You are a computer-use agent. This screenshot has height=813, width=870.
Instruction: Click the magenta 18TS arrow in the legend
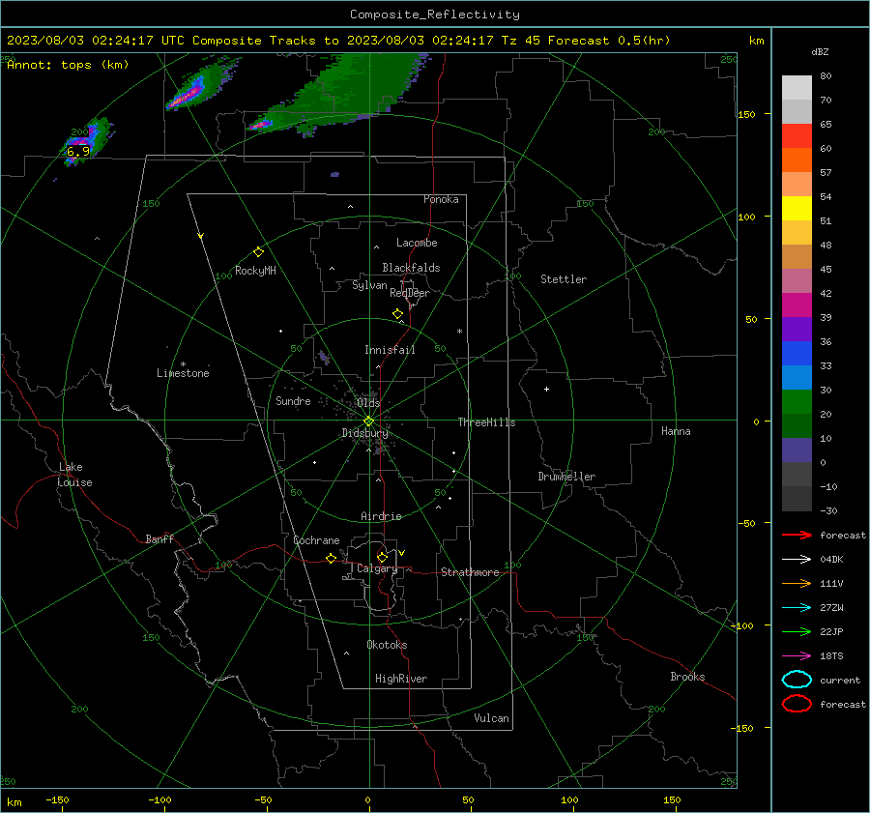(x=797, y=655)
